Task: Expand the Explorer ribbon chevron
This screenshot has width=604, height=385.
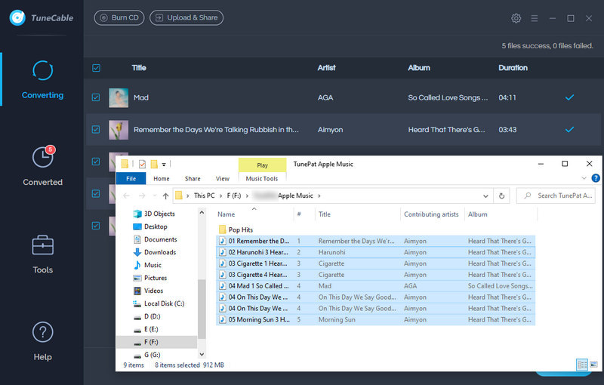Action: [x=584, y=178]
